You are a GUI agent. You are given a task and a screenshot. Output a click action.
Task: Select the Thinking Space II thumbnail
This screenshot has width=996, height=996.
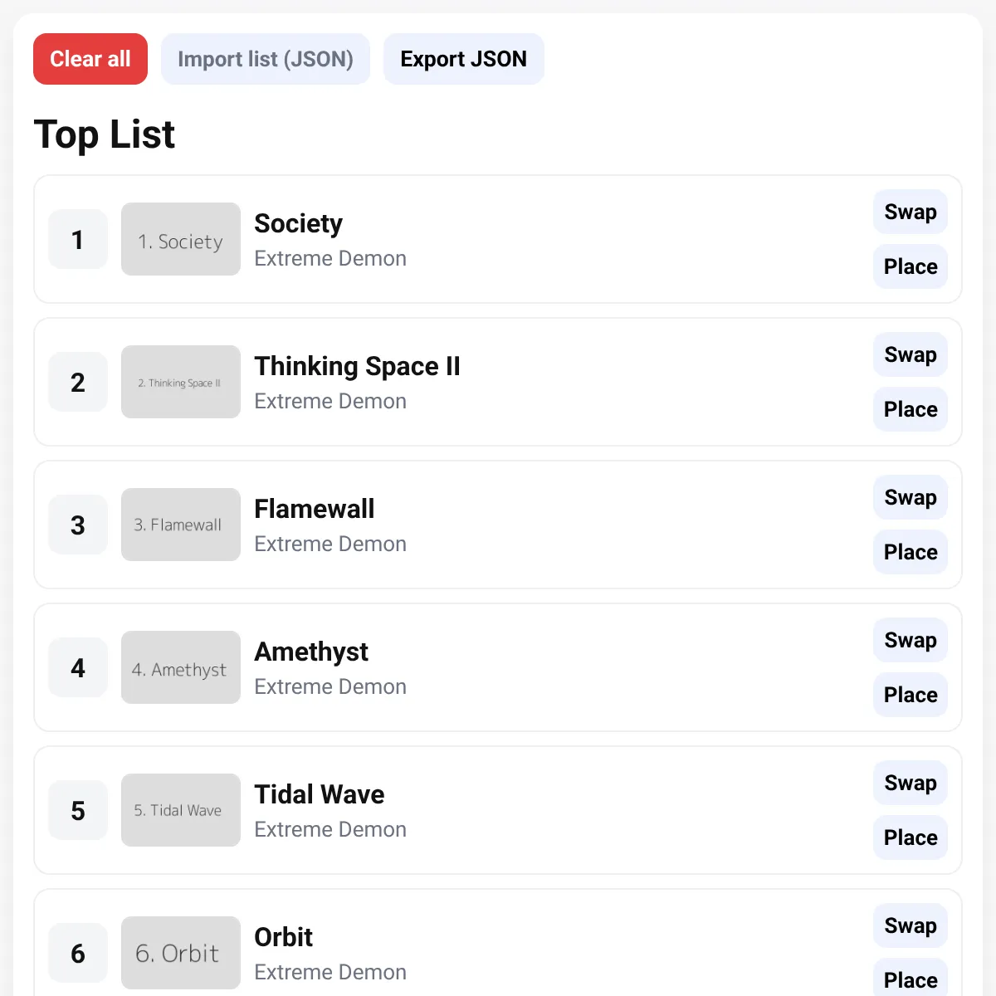(181, 382)
